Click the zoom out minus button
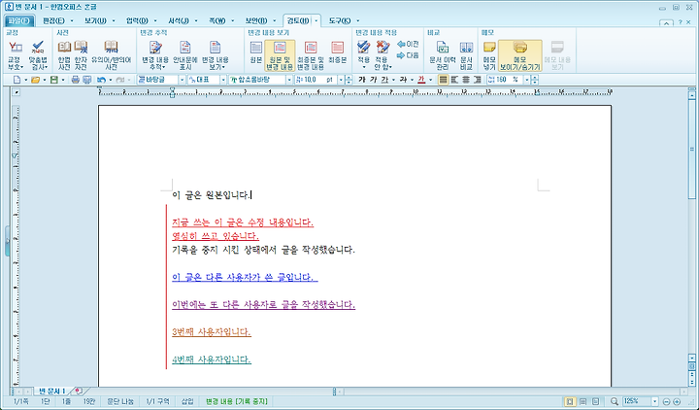Image resolution: width=699 pixels, height=410 pixels. pos(666,402)
